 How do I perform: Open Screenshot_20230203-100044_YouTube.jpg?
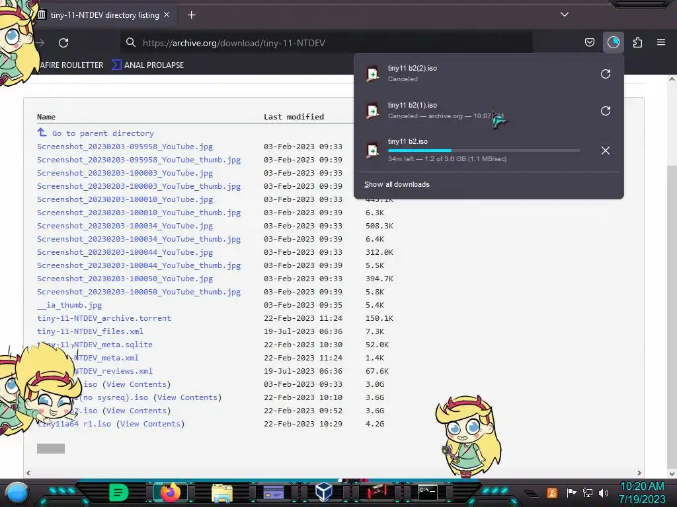click(x=125, y=252)
